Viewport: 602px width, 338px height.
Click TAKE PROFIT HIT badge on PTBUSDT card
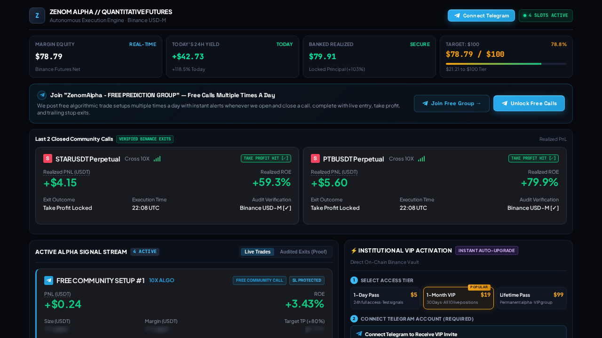tap(533, 158)
